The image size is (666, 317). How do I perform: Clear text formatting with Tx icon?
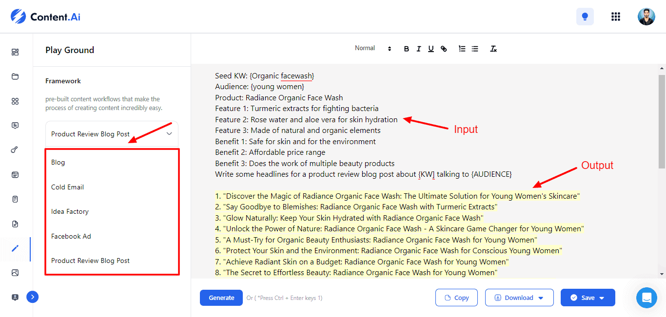(493, 49)
